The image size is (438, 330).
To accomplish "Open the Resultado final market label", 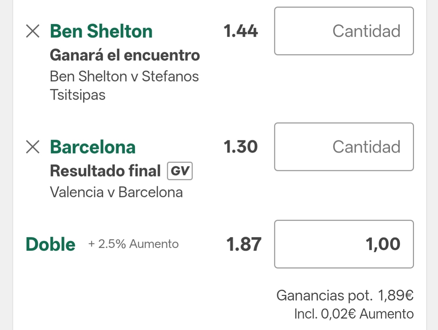I will point(105,171).
